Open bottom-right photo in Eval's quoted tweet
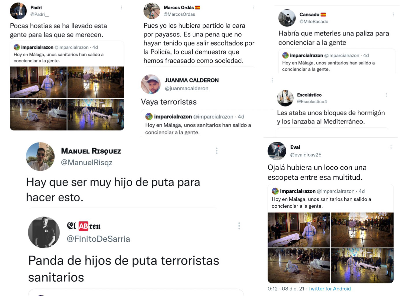The image size is (412, 296). tap(362, 266)
